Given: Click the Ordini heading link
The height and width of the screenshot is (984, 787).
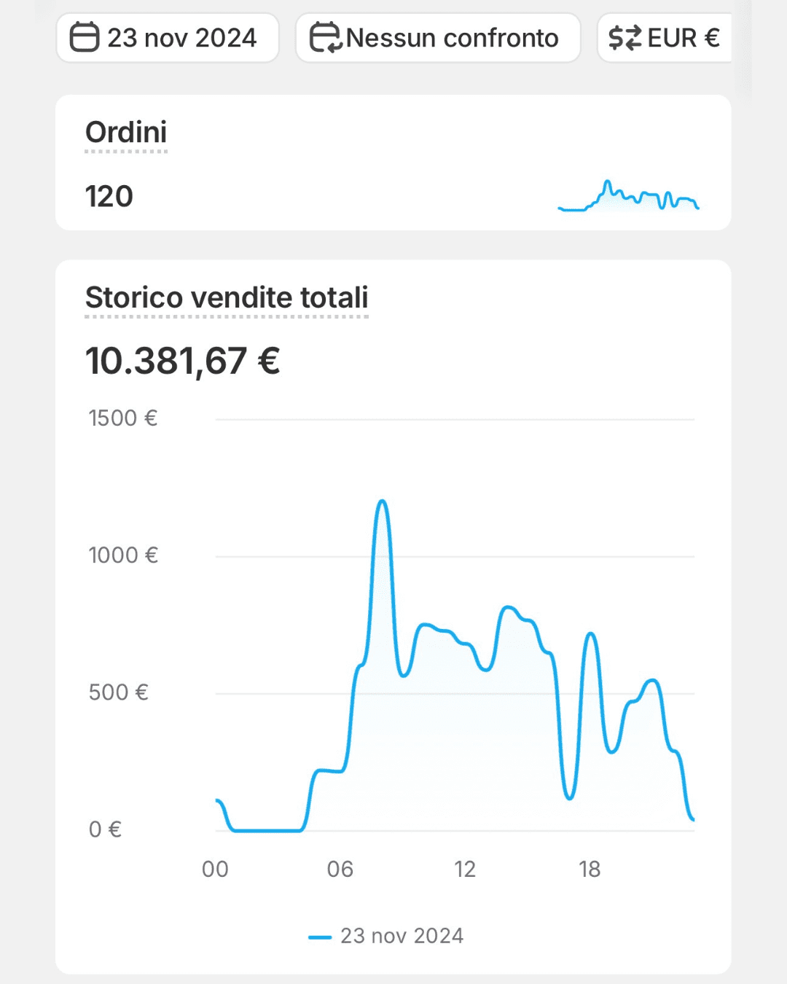Looking at the screenshot, I should coord(126,132).
